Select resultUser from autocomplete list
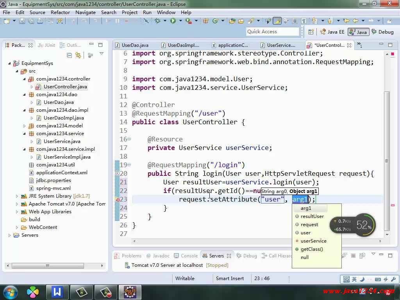 [x=312, y=216]
